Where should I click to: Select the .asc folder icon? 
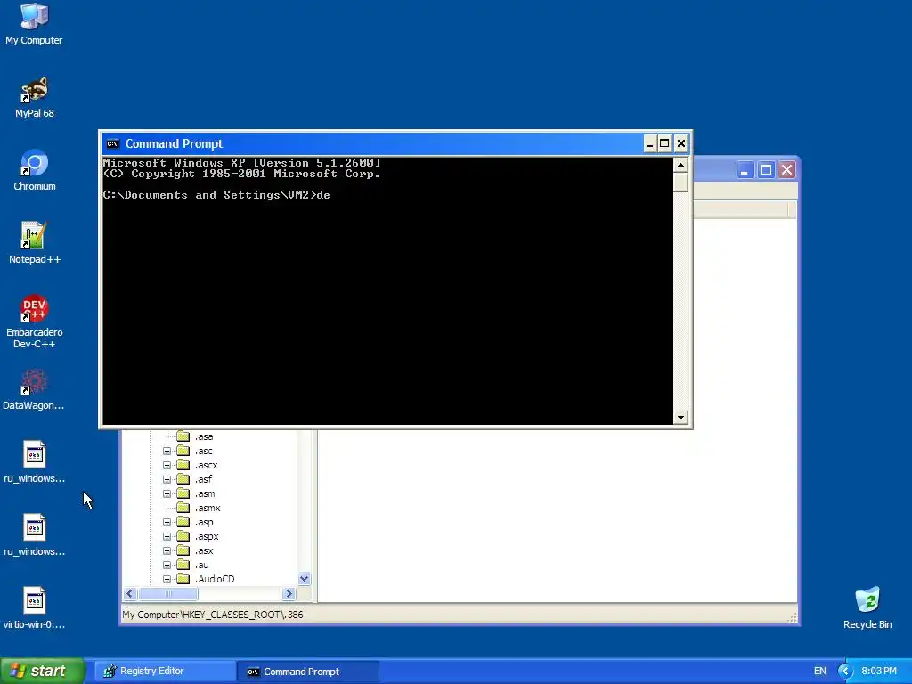click(183, 451)
